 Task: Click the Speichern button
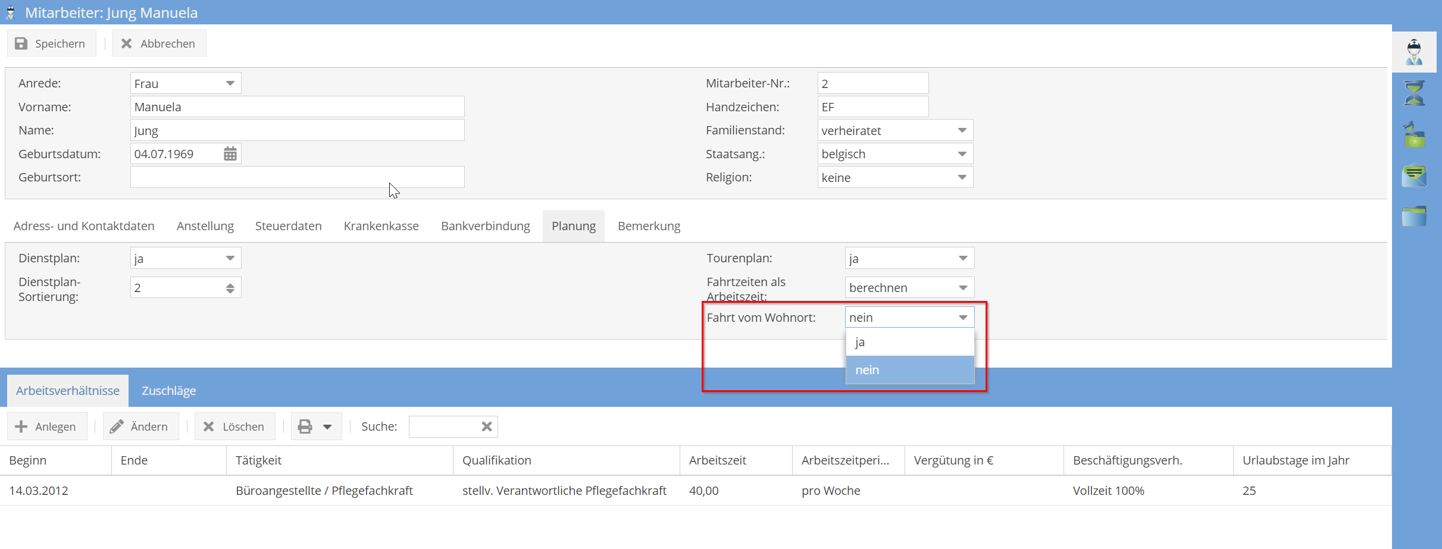point(51,43)
